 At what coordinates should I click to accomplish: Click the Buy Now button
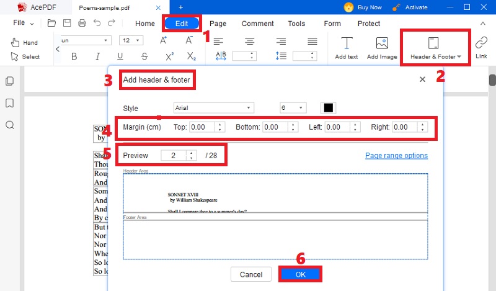pyautogui.click(x=363, y=7)
